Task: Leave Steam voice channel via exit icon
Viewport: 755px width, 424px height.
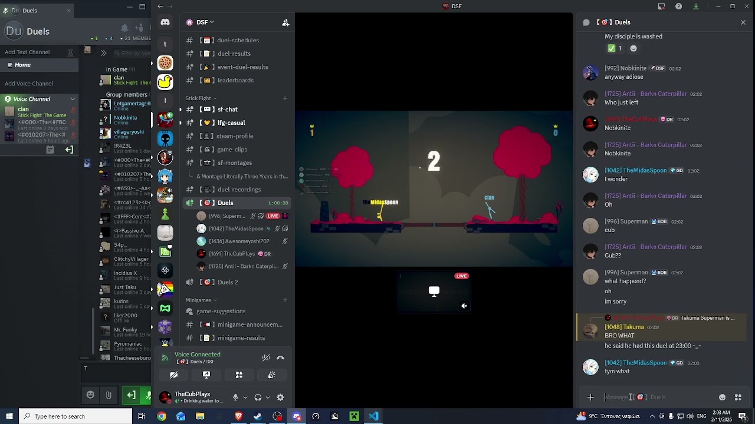Action: (69, 150)
